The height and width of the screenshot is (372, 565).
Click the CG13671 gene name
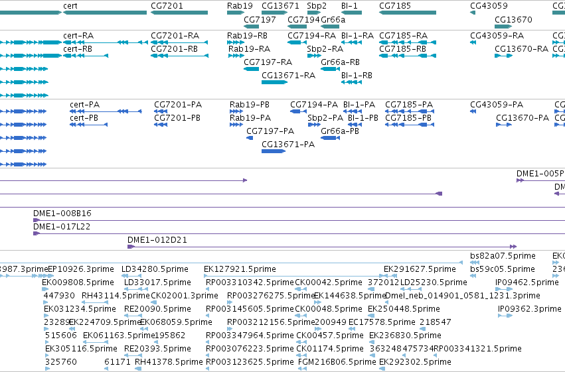tap(280, 6)
